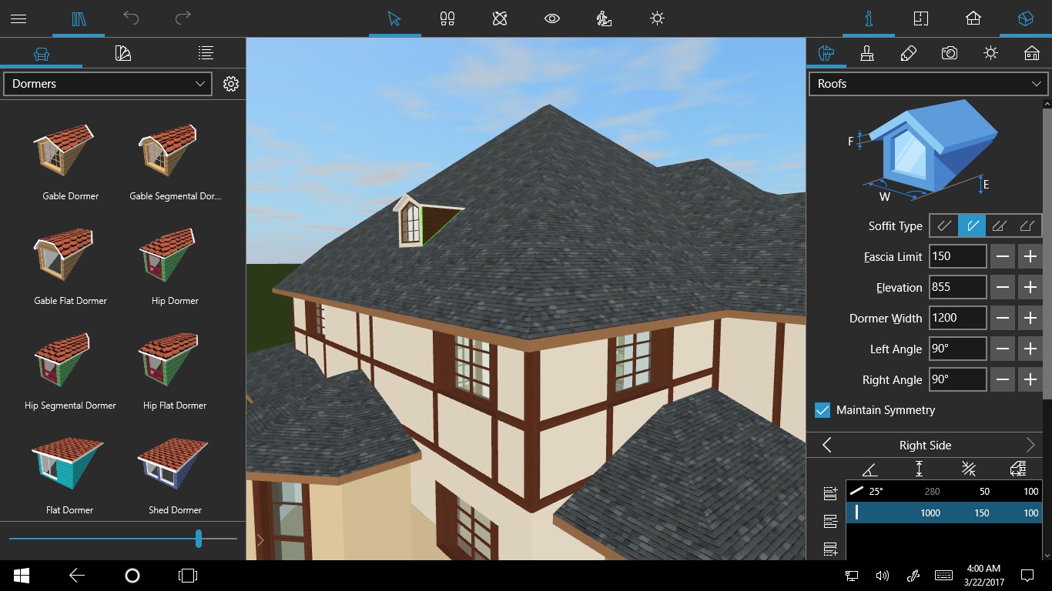Go to next side from Right Side
This screenshot has height=591, width=1052.
[1033, 445]
